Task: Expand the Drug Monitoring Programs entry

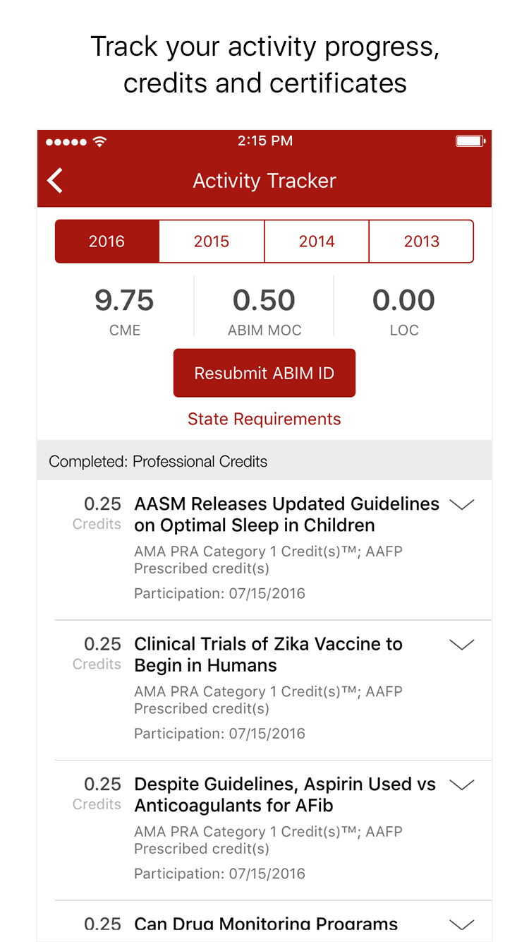Action: [x=462, y=924]
